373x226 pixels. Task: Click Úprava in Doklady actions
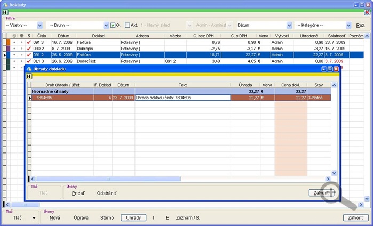click(x=81, y=218)
